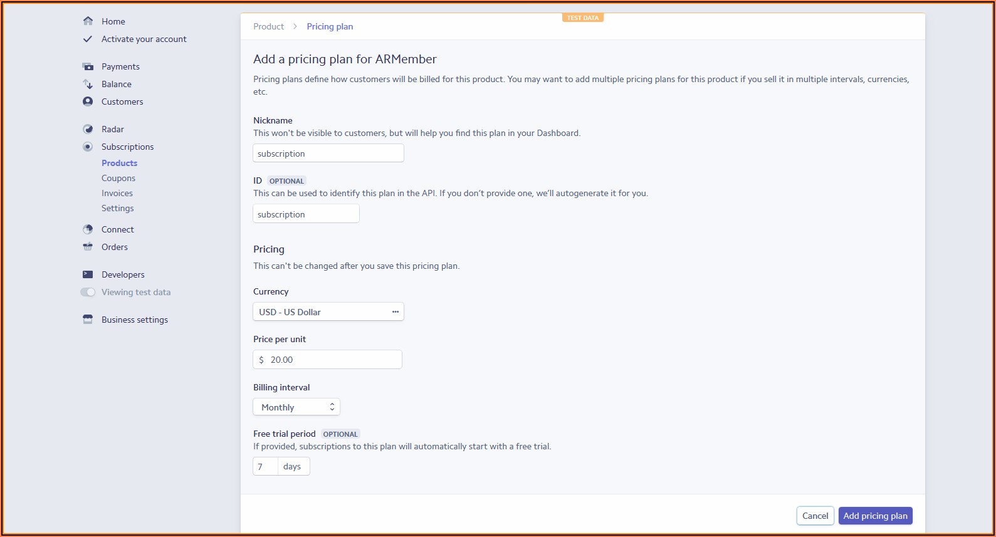996x537 pixels.
Task: Toggle the Viewing test data switch
Action: [x=88, y=292]
